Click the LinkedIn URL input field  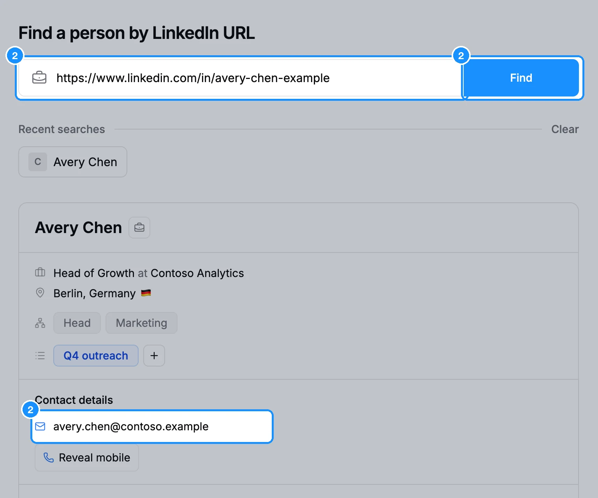pyautogui.click(x=240, y=78)
